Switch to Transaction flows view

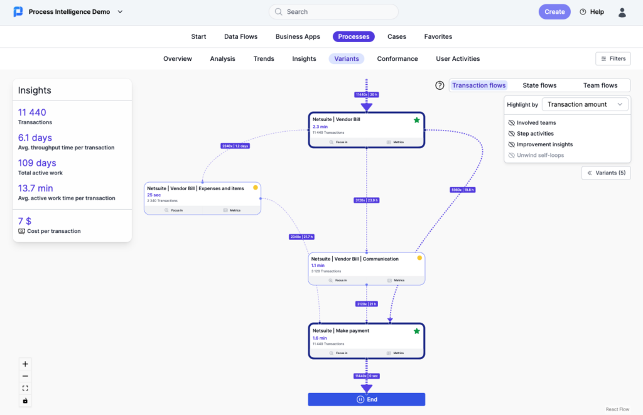click(478, 85)
